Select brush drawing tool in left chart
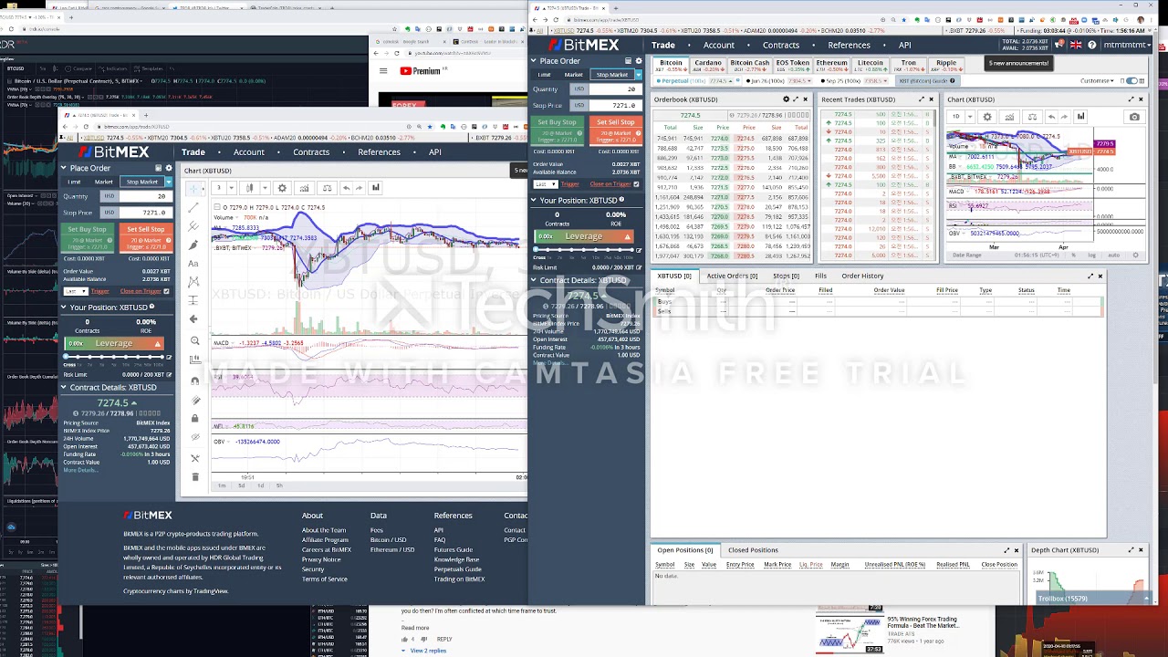Screen dimensions: 1168x657 click(193, 245)
